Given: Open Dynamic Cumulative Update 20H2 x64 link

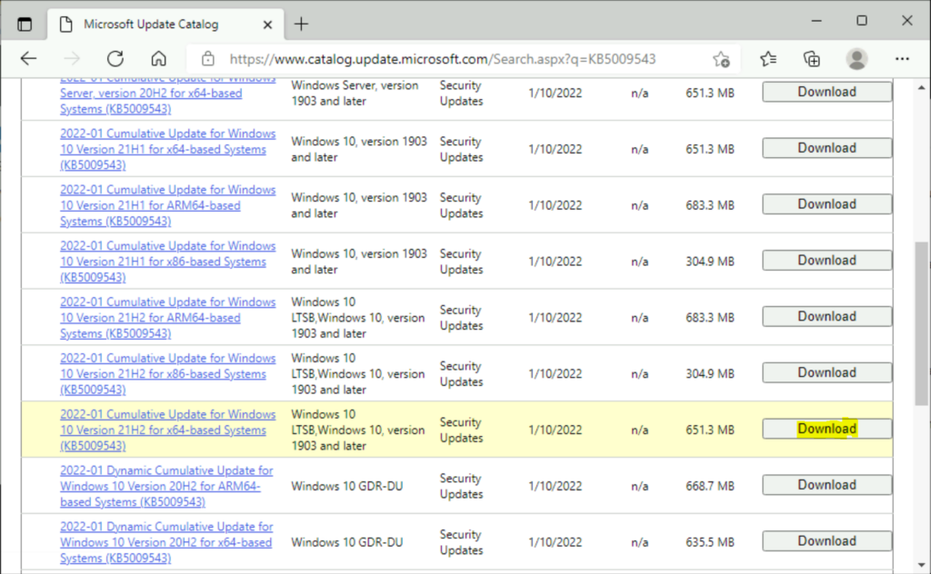Looking at the screenshot, I should [166, 542].
